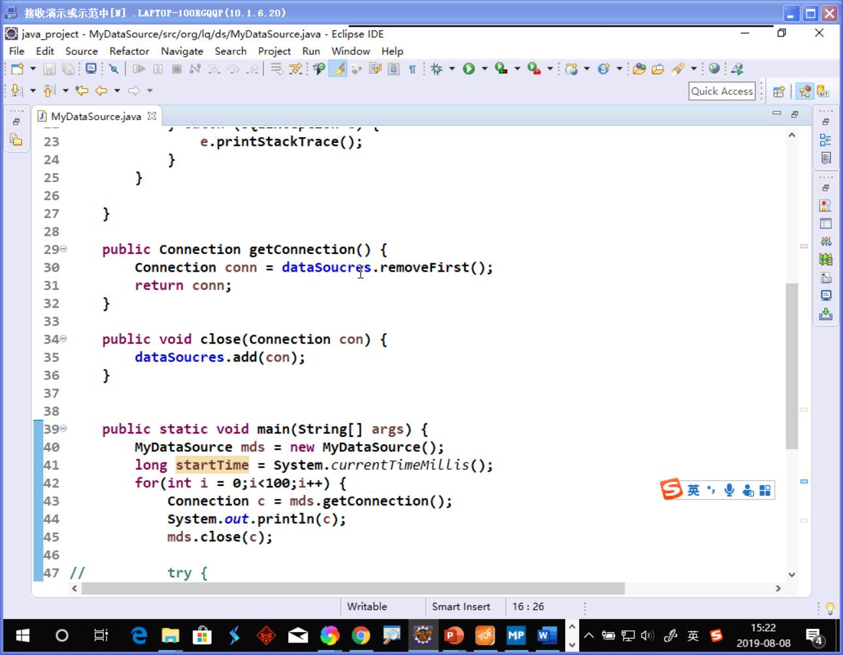Open the Task List icon in right sidebar

pos(826,158)
